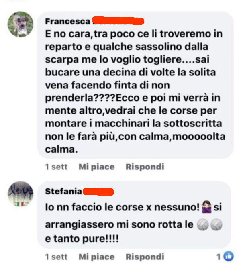
Task: Reply to Stefania's comment via Rispondi
Action: [x=145, y=257]
